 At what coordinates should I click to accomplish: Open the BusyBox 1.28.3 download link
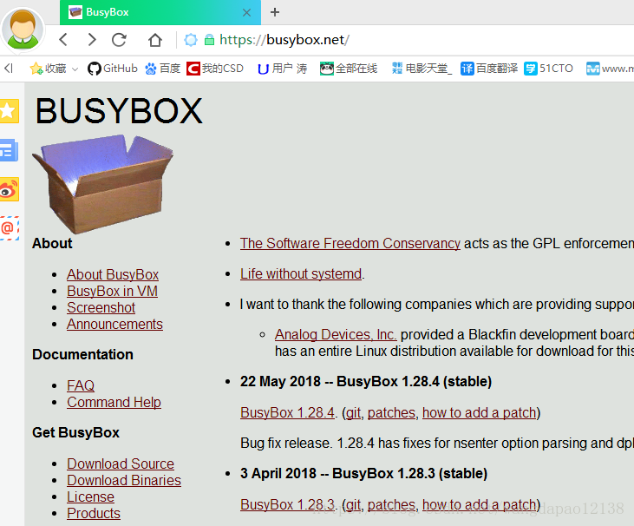(x=287, y=504)
